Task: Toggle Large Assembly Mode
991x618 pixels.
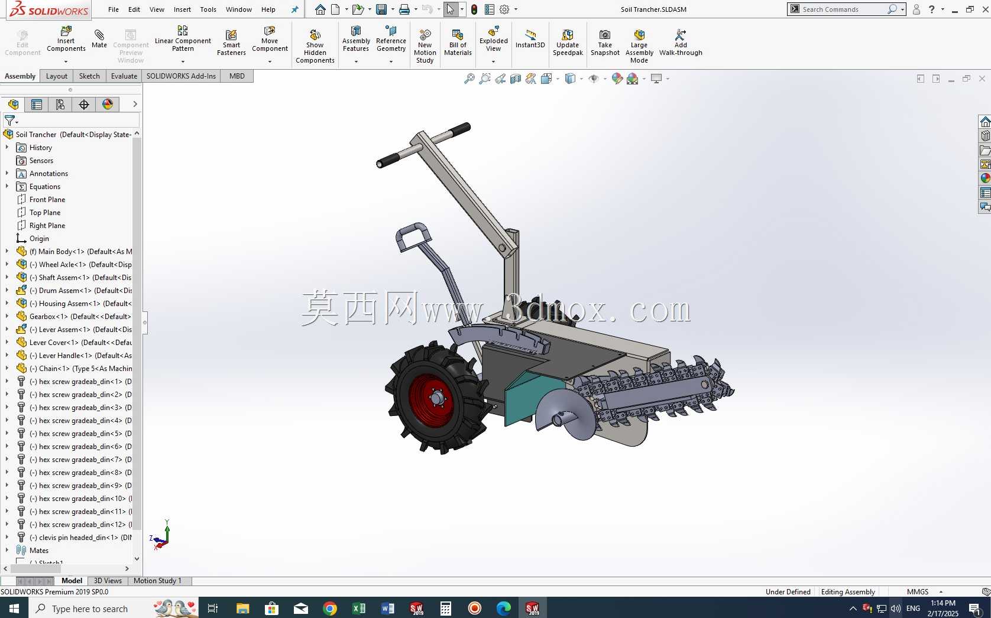Action: point(639,46)
